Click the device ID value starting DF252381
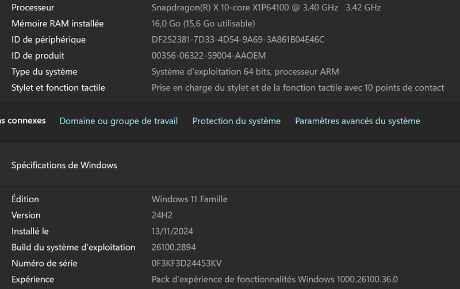Screen dimensions: 460x289 click(x=238, y=40)
